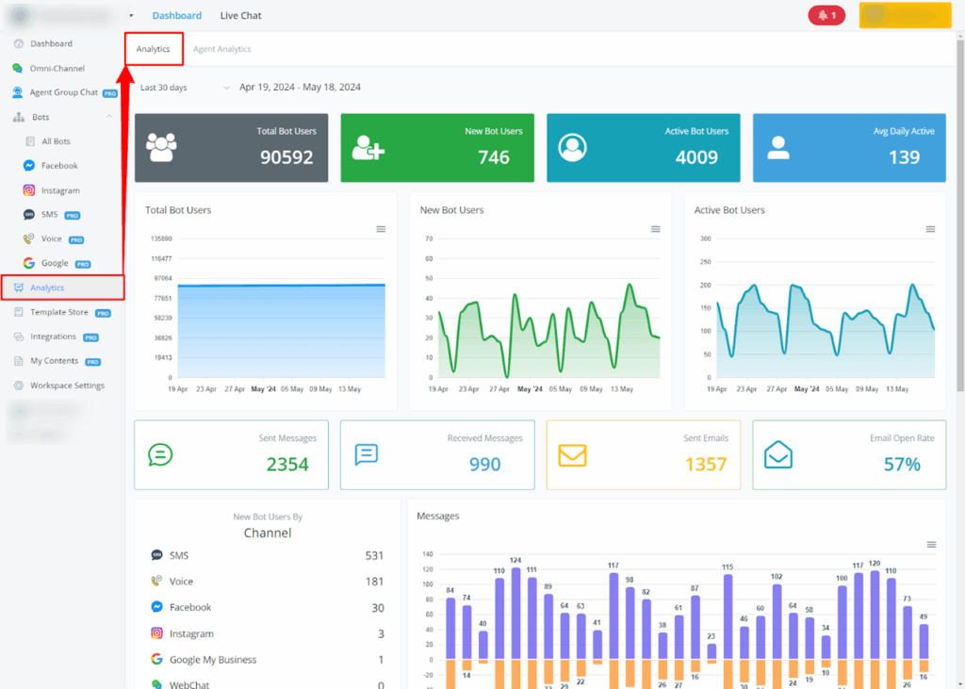
Task: Switch to Agent Analytics tab
Action: [221, 49]
